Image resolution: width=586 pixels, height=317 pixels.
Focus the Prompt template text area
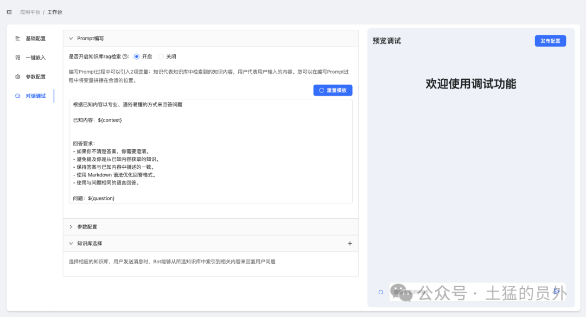click(x=211, y=151)
